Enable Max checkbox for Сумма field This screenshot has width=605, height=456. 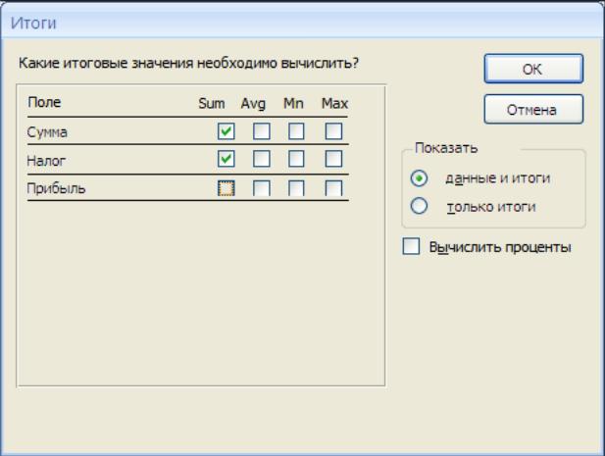(x=333, y=131)
